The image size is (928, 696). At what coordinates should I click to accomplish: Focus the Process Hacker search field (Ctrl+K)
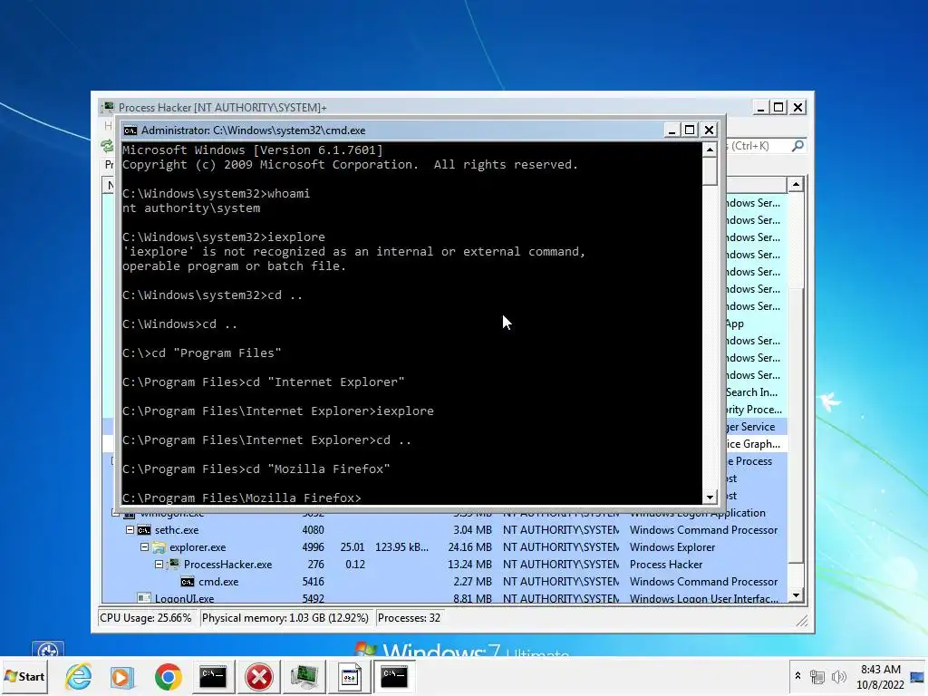[758, 146]
